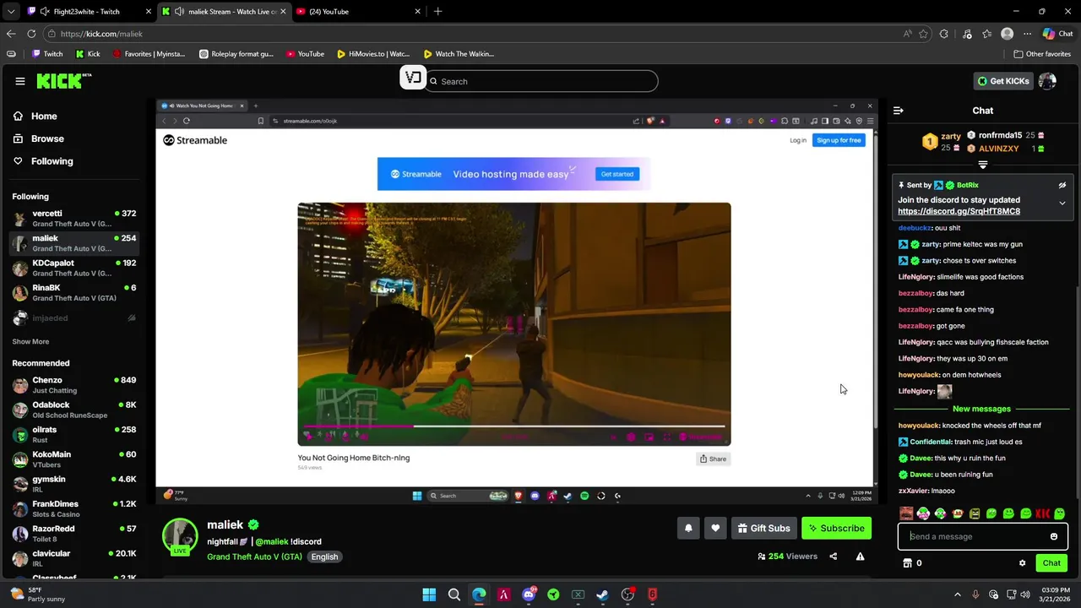Open the Windows Start menu

[429, 594]
